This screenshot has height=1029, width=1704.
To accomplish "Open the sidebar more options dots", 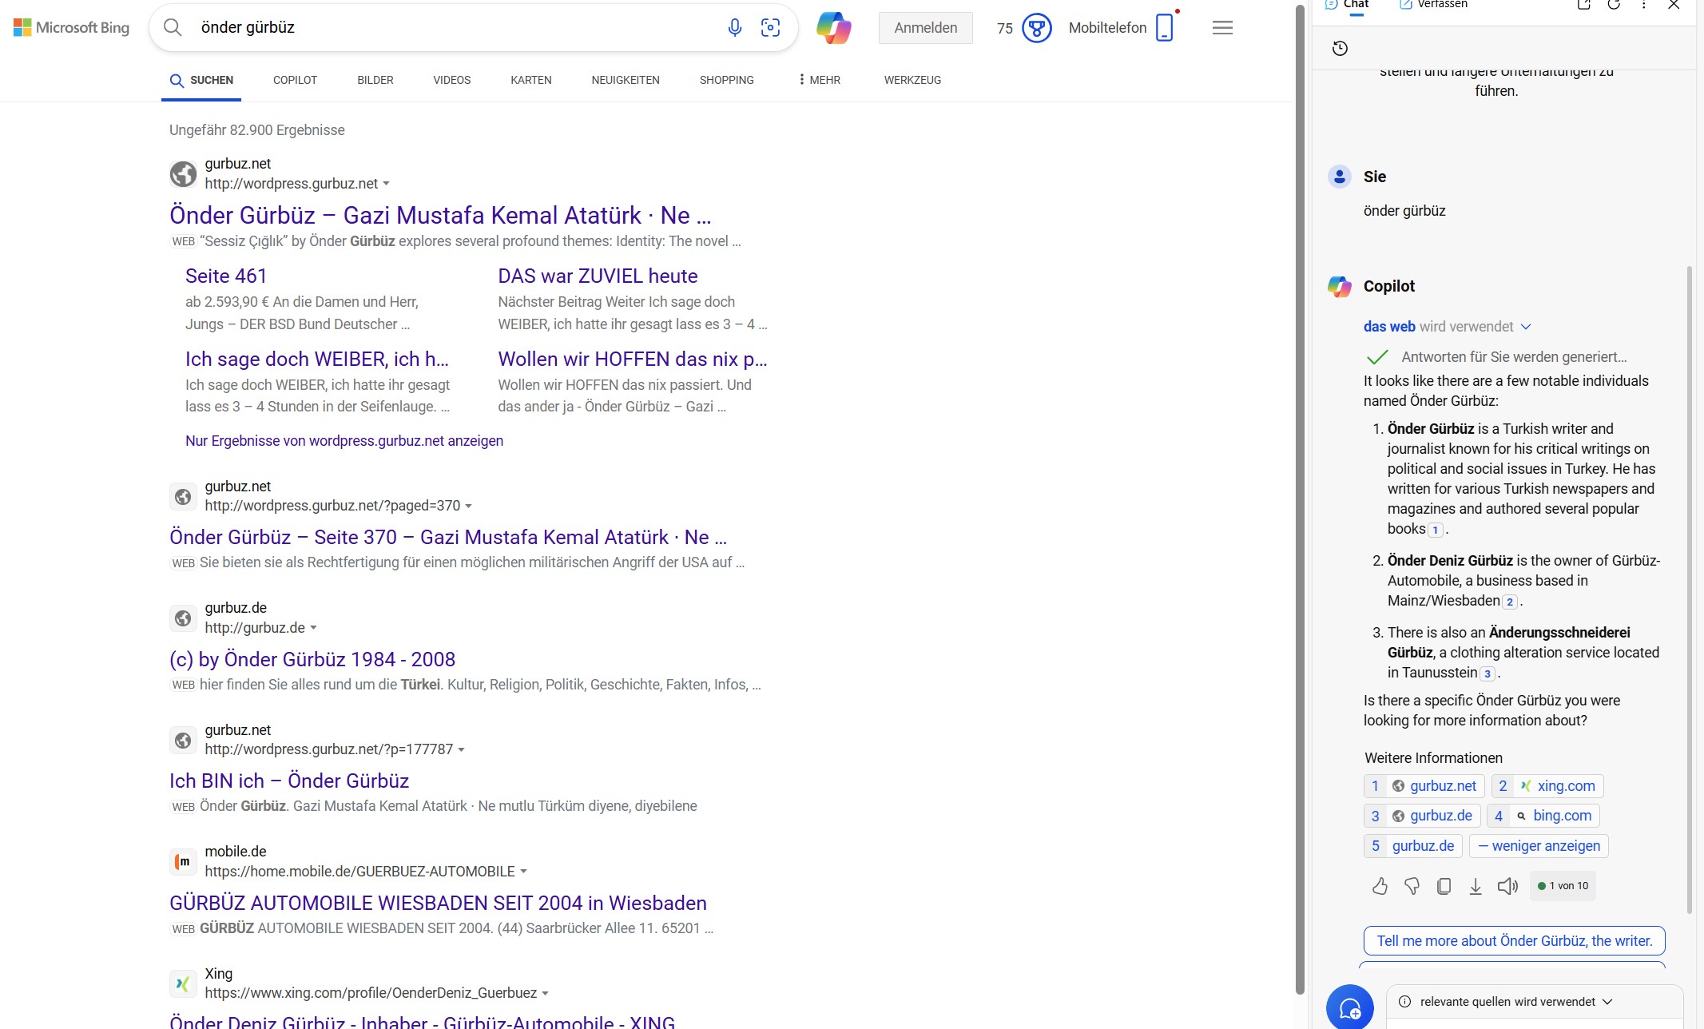I will pyautogui.click(x=1643, y=4).
